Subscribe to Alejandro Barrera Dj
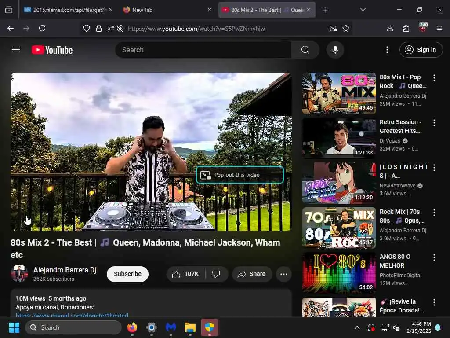The image size is (450, 338). pyautogui.click(x=127, y=274)
